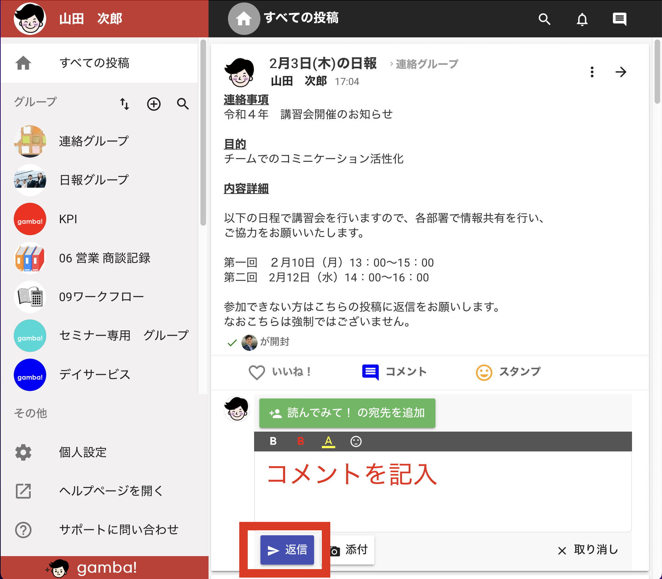Open 連絡グループ label in sidebar list
This screenshot has width=662, height=579.
(94, 141)
